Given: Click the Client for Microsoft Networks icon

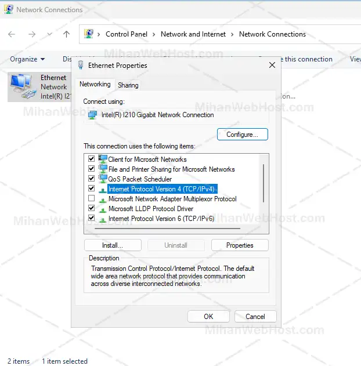Looking at the screenshot, I should tap(103, 159).
